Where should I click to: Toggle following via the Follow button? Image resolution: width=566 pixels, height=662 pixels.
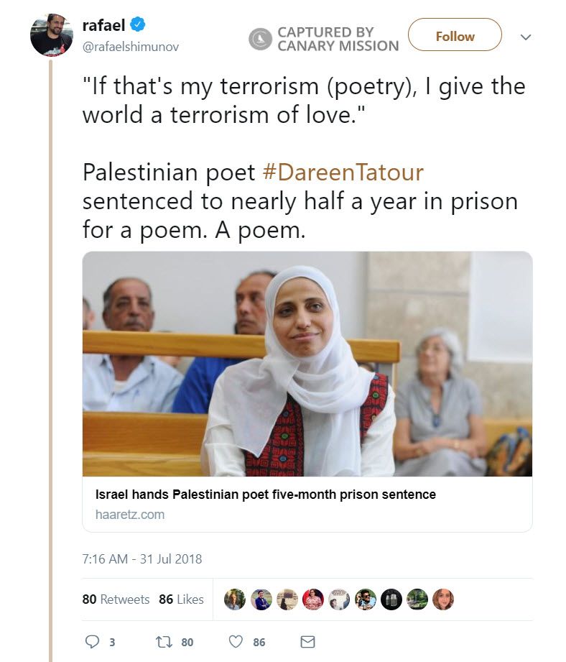[455, 35]
